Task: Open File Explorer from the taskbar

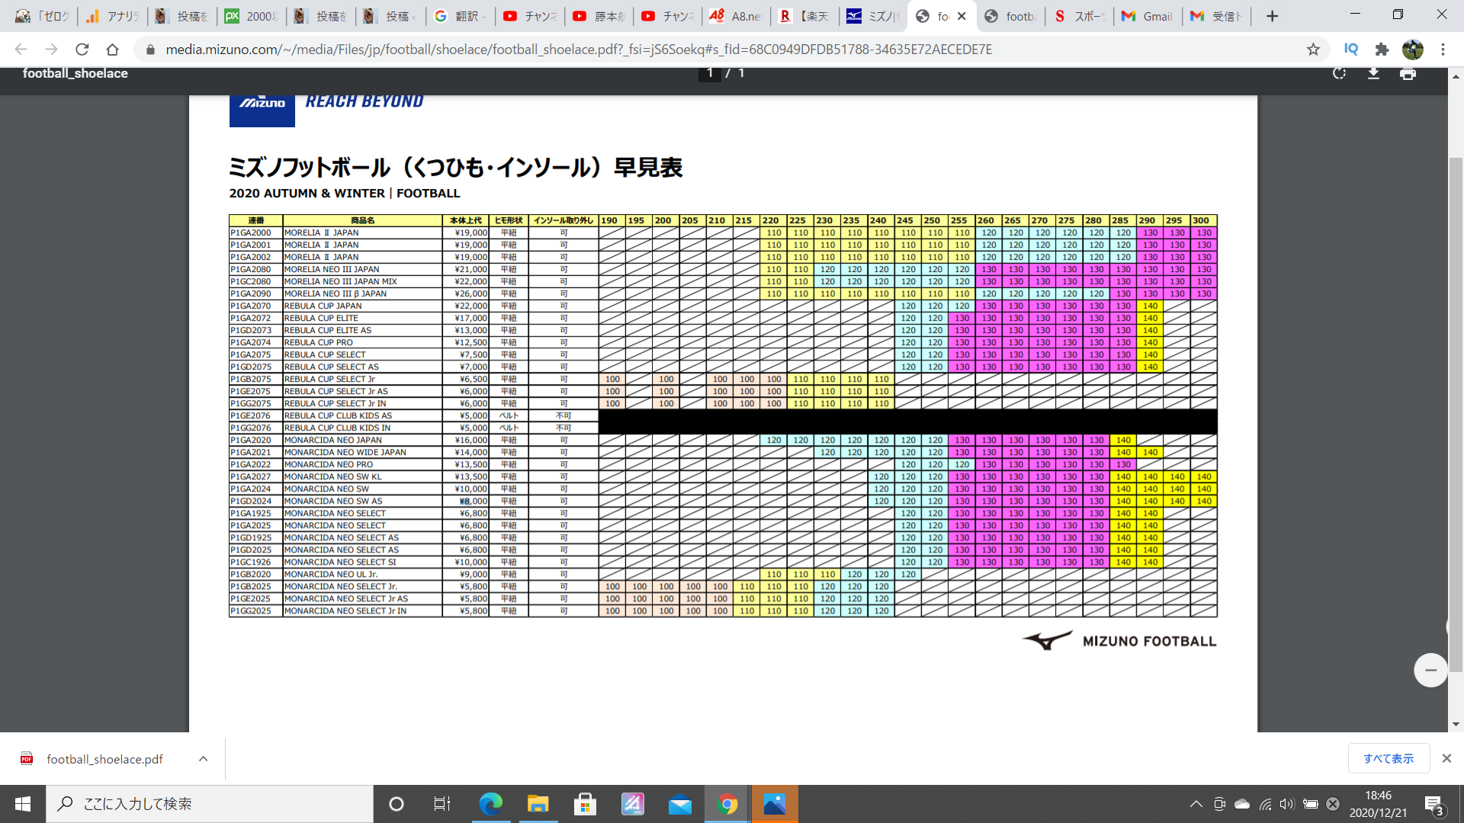Action: point(538,804)
